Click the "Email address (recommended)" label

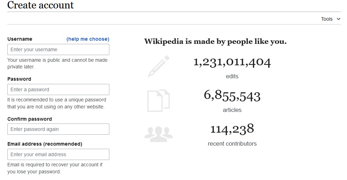click(45, 144)
